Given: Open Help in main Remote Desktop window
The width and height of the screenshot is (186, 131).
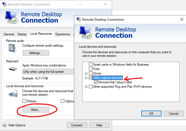Looking at the screenshot, I should point(99,125).
